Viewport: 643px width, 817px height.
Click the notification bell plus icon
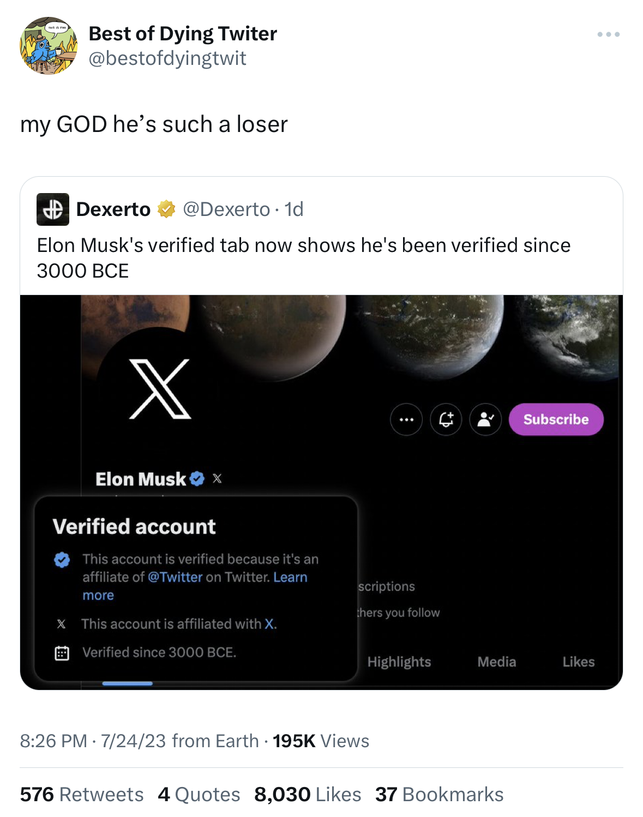point(446,419)
